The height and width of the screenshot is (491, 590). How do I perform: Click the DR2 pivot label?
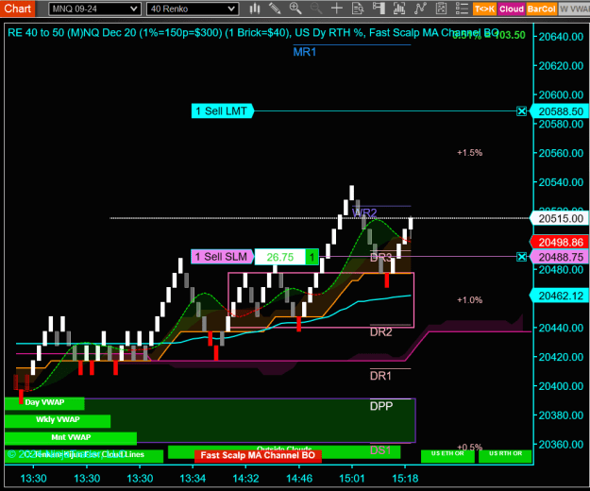[380, 331]
